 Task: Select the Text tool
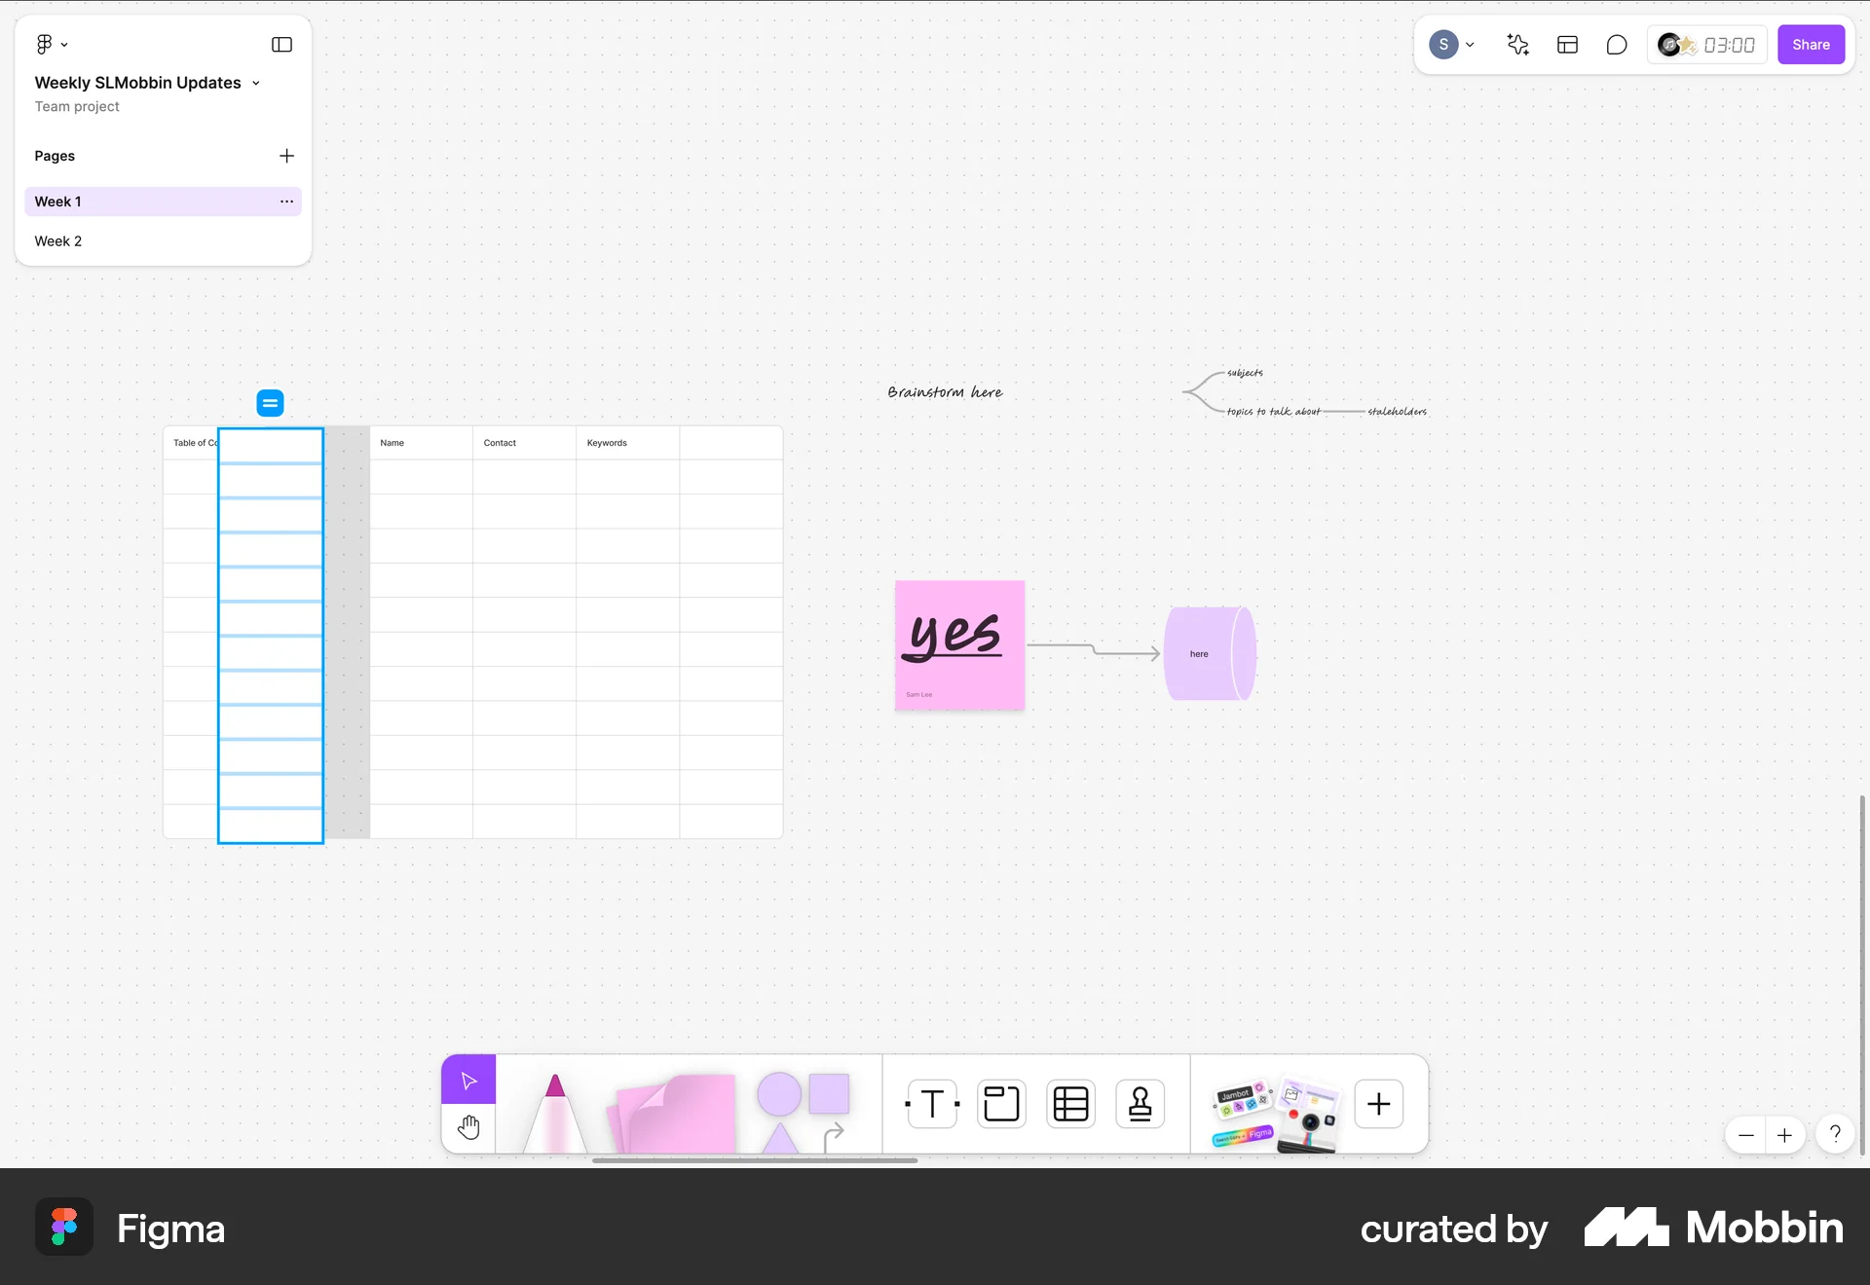pos(931,1103)
